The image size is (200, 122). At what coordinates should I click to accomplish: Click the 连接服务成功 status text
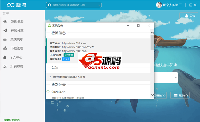click(x=11, y=120)
